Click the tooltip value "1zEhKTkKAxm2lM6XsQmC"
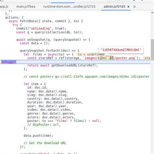This screenshot has width=154, height=154. [121, 50]
